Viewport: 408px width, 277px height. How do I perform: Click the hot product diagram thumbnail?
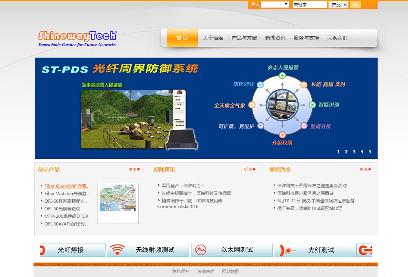[118, 203]
